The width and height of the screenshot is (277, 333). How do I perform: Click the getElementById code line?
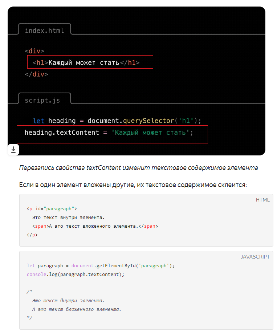click(101, 266)
